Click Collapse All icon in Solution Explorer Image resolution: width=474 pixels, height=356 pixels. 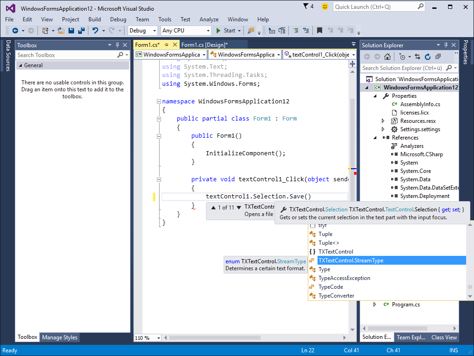pos(437,57)
